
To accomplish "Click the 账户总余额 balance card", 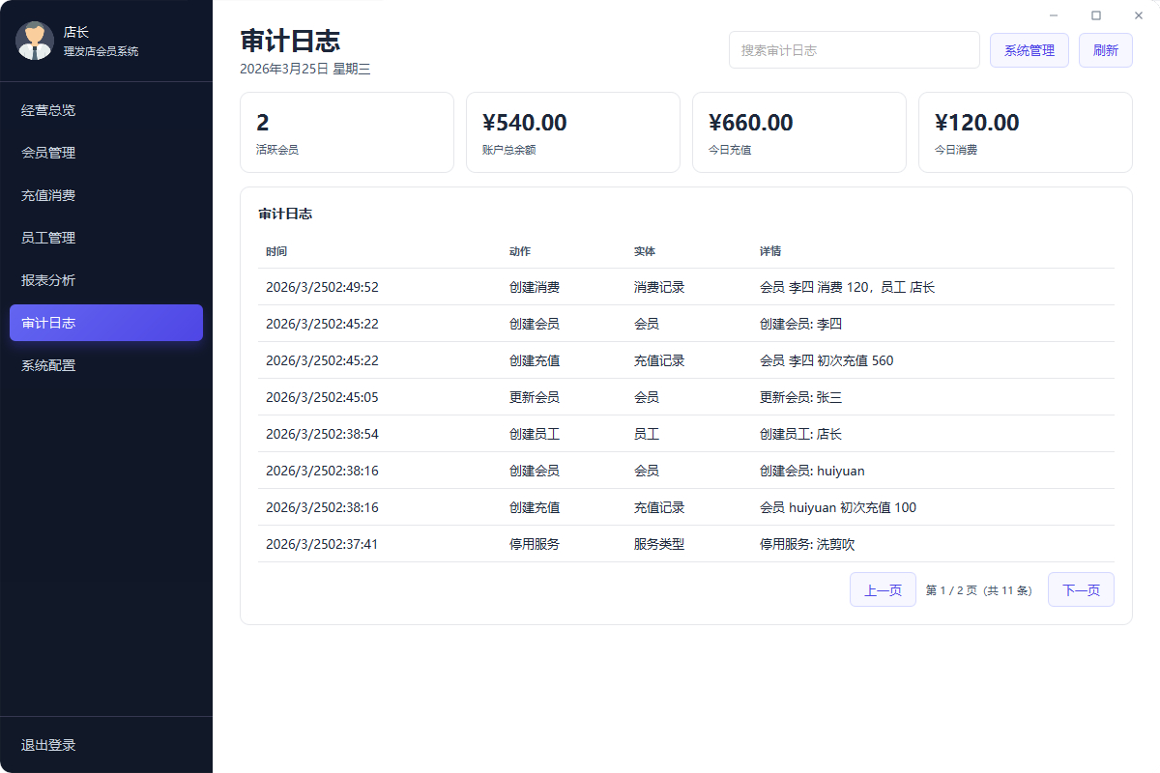I will coord(572,132).
